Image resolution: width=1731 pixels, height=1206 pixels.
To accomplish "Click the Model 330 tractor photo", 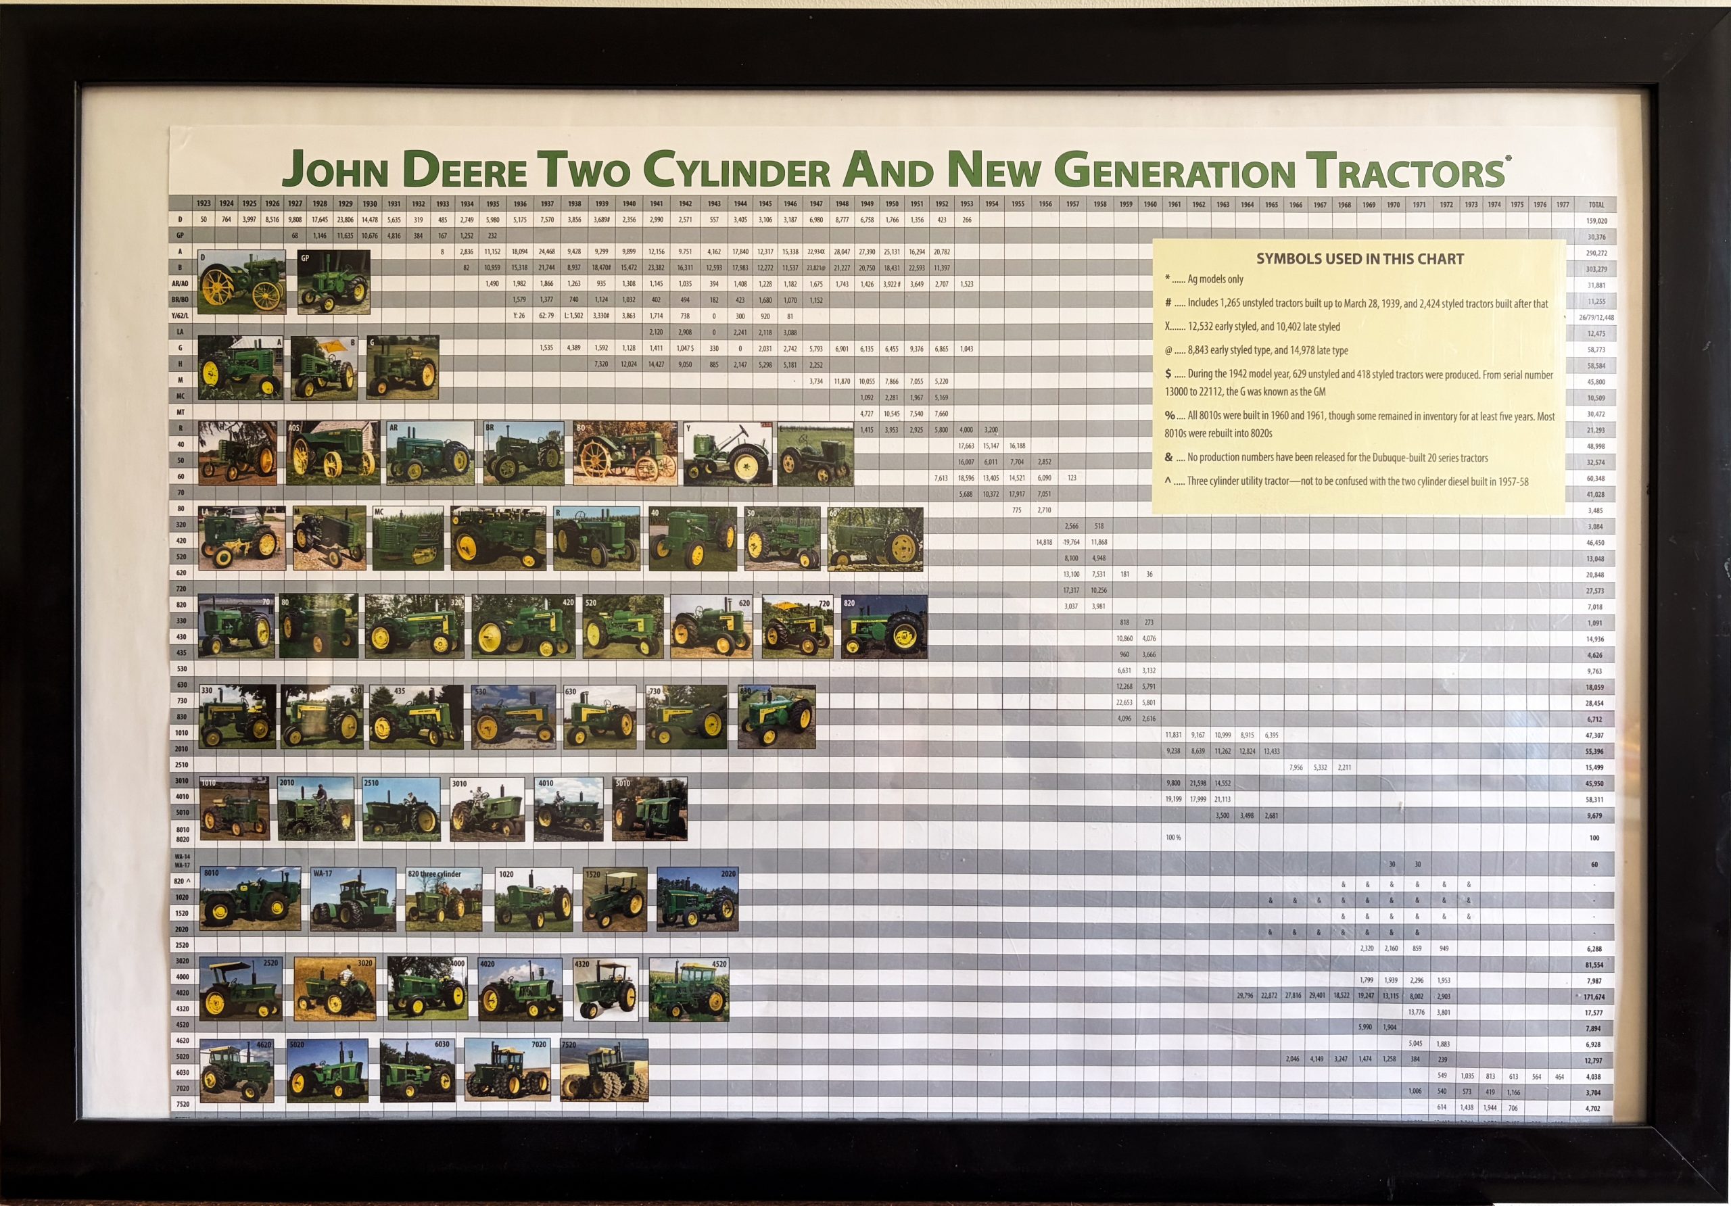I will [237, 716].
